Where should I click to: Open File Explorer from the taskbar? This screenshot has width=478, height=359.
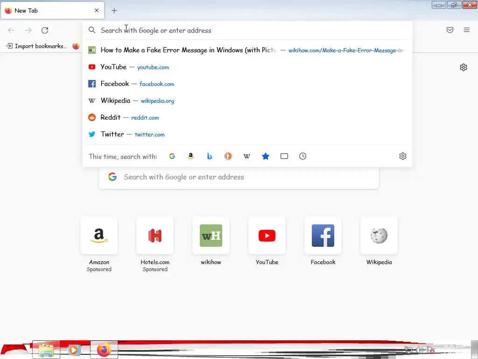point(46,350)
